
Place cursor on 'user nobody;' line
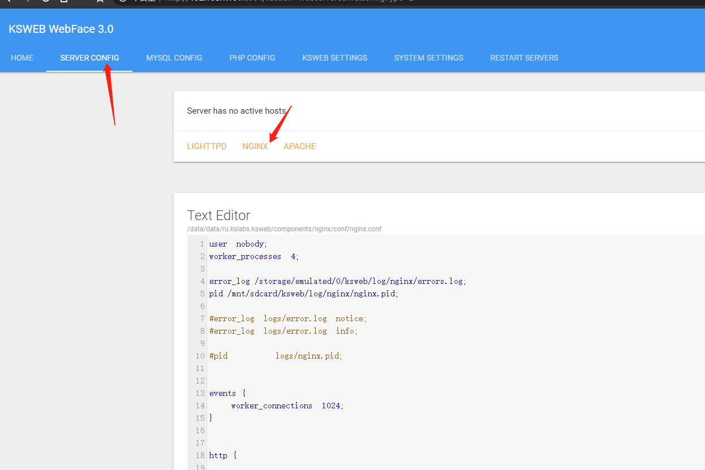point(238,244)
